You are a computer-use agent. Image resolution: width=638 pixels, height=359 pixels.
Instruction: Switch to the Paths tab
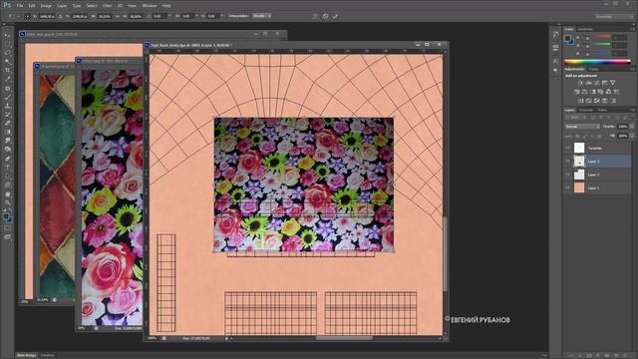[x=602, y=110]
